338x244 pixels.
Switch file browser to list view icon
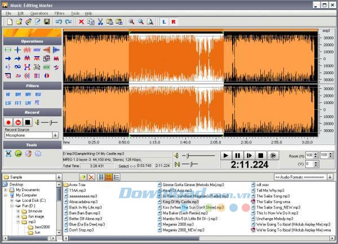tap(117, 177)
